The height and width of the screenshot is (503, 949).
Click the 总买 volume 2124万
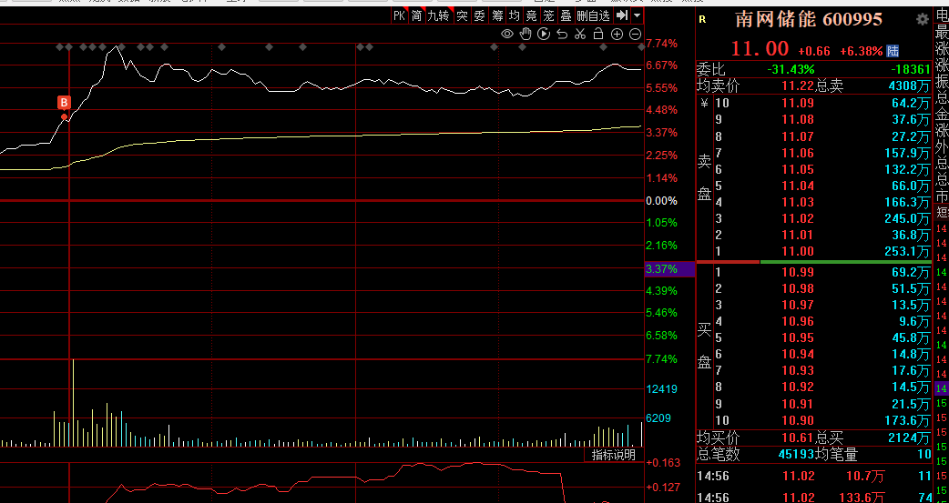[910, 438]
